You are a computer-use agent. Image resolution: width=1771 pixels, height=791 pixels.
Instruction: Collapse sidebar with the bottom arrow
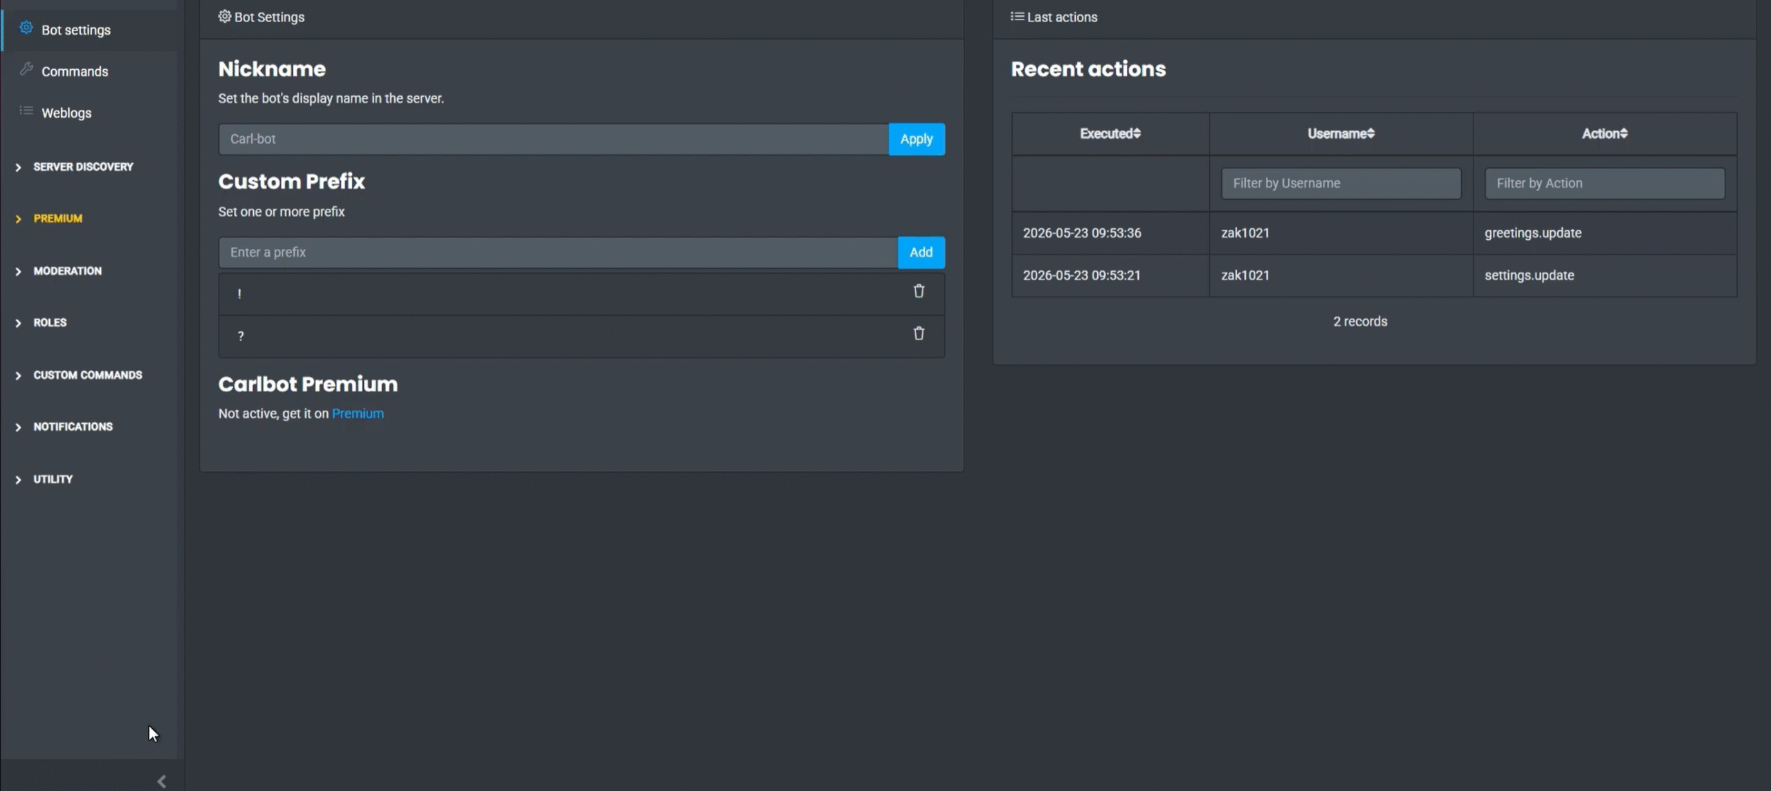(161, 781)
